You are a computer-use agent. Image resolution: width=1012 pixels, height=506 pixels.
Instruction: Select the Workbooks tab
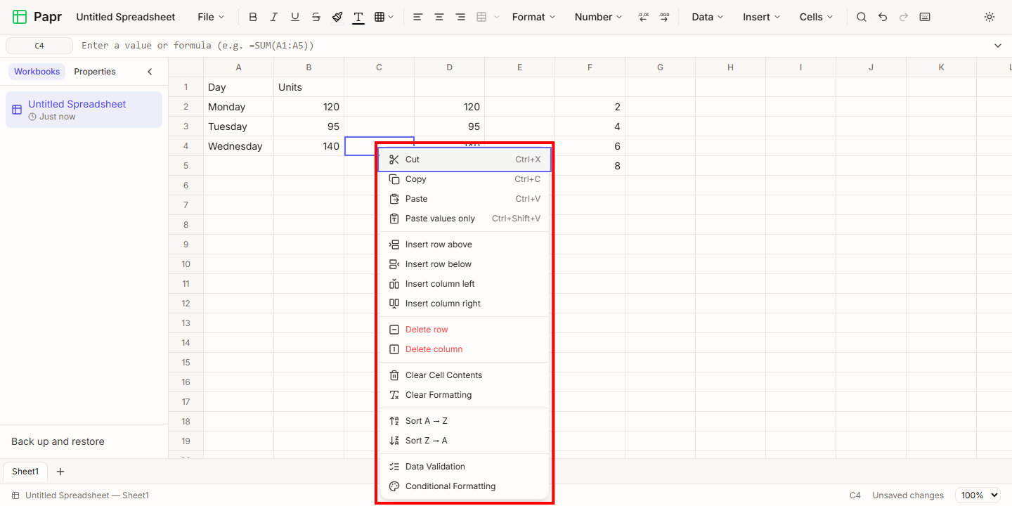point(37,72)
